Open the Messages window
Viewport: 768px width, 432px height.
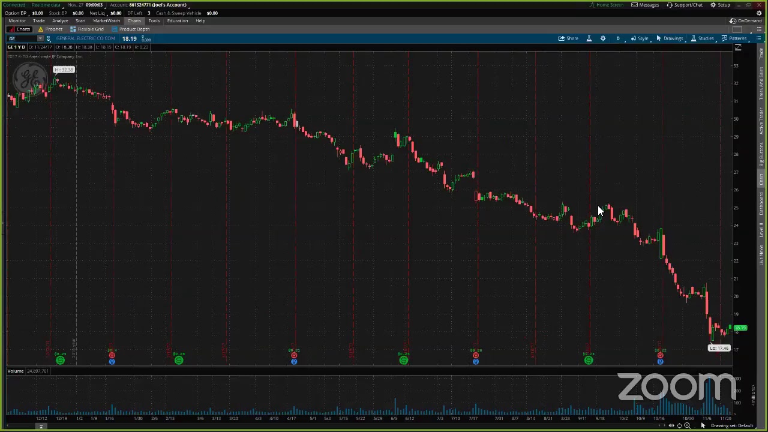click(645, 5)
